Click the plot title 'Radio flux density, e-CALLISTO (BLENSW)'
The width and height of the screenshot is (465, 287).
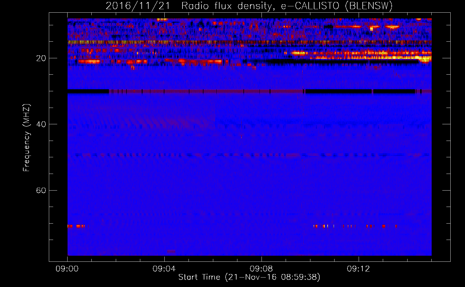coord(287,6)
